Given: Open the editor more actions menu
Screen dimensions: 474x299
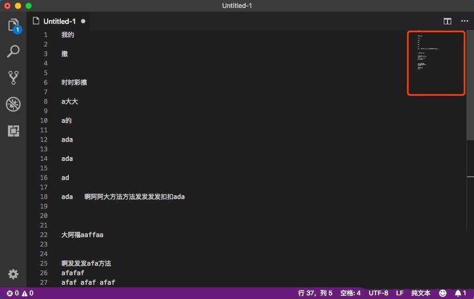Looking at the screenshot, I should [464, 21].
